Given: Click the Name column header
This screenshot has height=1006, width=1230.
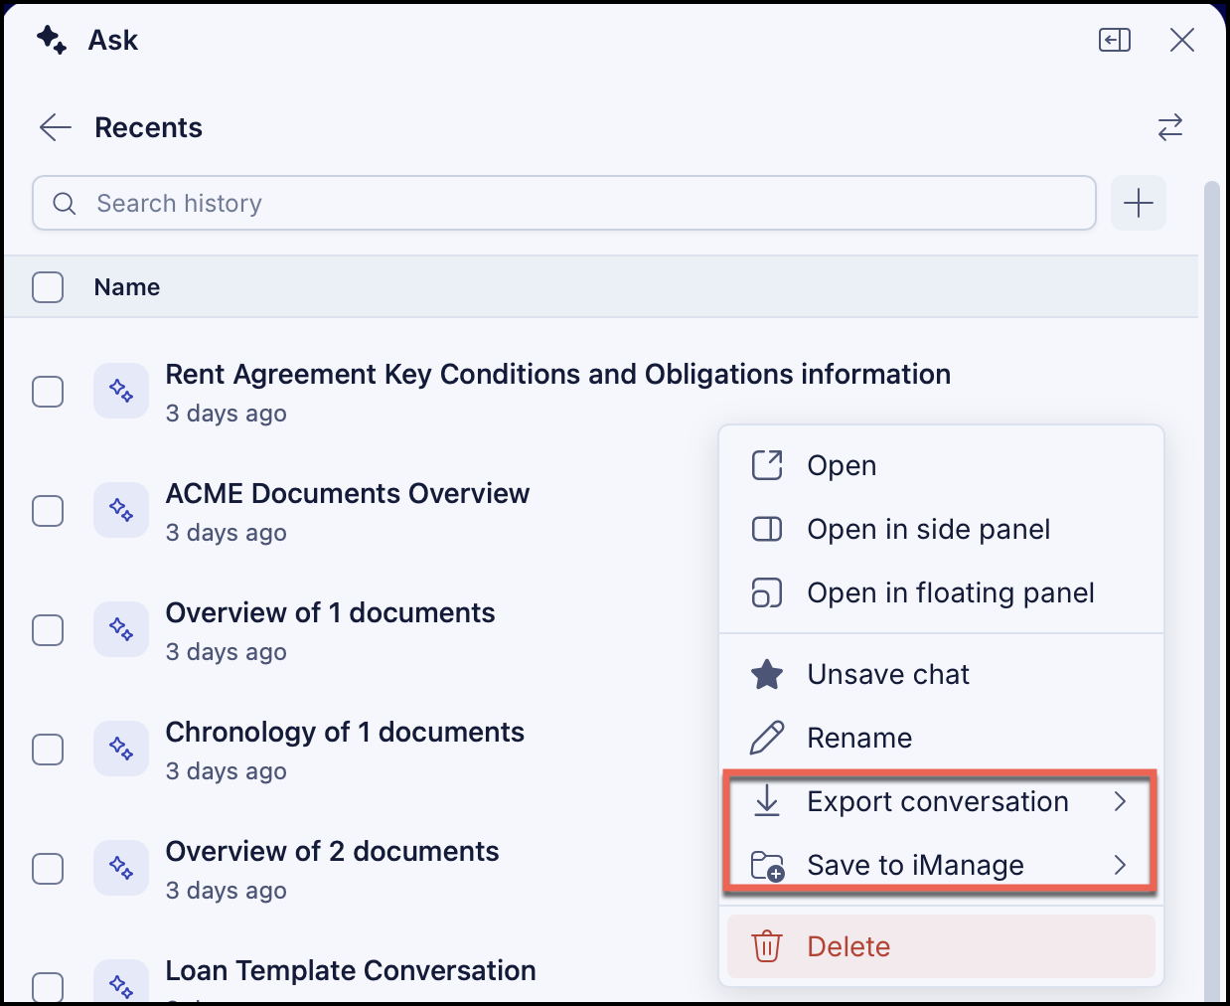Looking at the screenshot, I should 127,287.
